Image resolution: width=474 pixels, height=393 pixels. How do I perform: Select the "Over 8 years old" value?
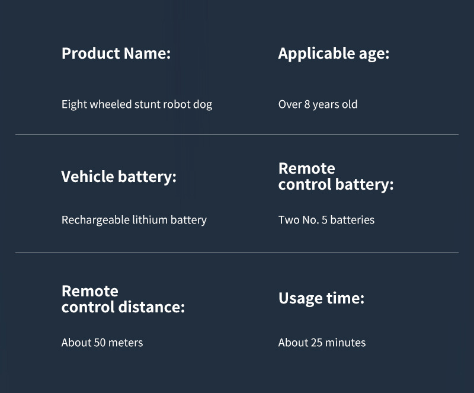(318, 104)
